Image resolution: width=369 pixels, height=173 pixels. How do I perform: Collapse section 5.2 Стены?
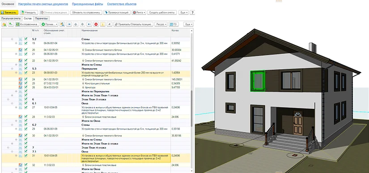tap(12, 39)
